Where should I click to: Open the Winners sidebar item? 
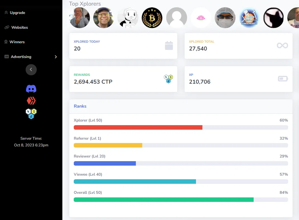coord(14,42)
